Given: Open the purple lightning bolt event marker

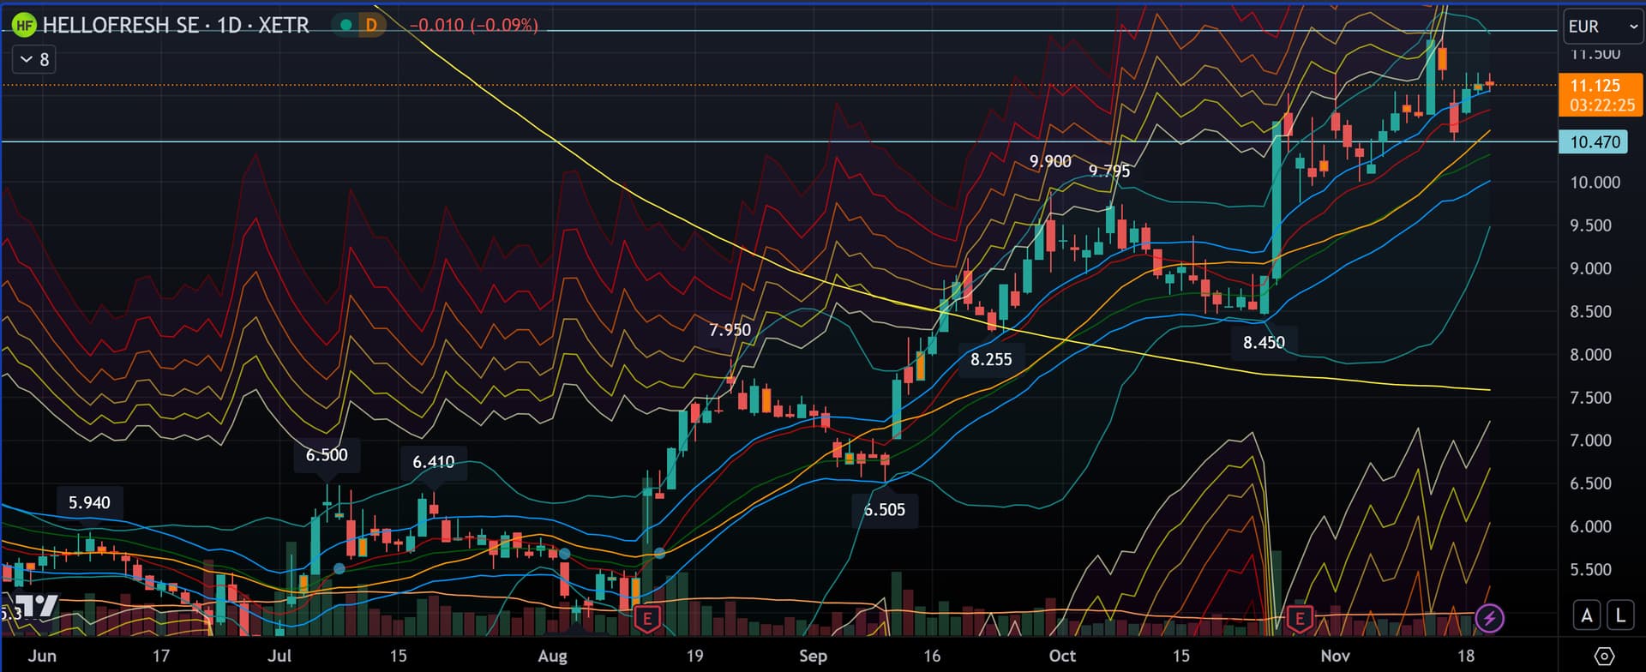Looking at the screenshot, I should point(1490,617).
